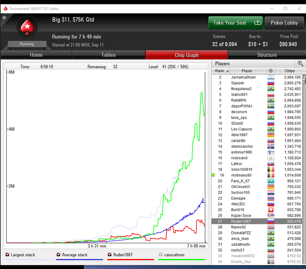
Task: Sort players by Rank column header
Action: click(x=222, y=71)
